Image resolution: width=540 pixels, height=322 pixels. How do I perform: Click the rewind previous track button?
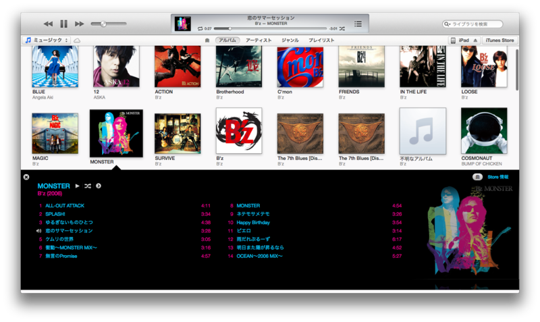(x=48, y=24)
